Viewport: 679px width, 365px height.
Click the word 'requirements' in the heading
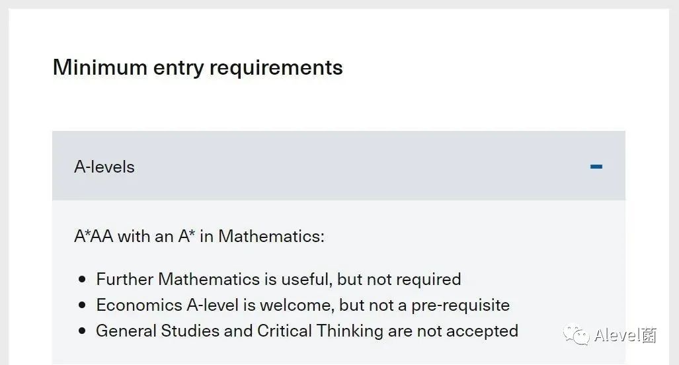pyautogui.click(x=276, y=68)
